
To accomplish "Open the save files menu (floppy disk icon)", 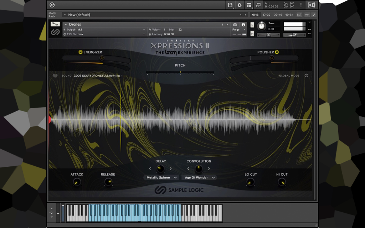I will [x=230, y=5].
